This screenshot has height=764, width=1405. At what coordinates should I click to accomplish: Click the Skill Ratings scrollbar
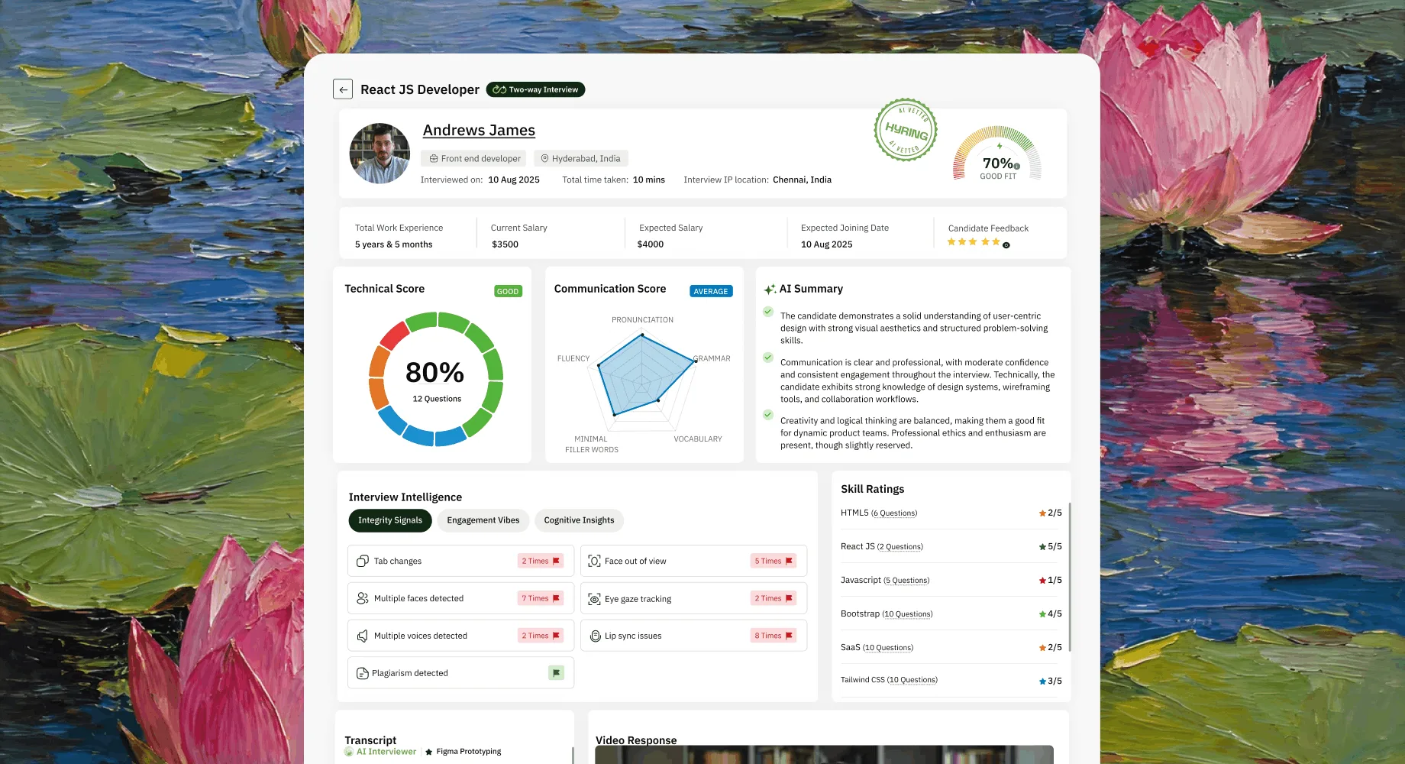1069,577
